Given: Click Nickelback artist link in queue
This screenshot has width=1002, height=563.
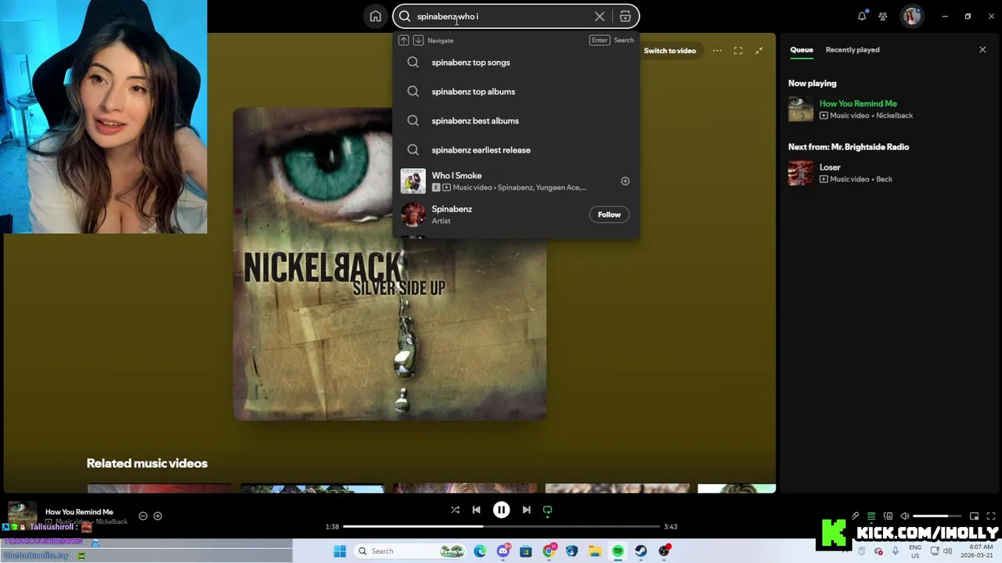Looking at the screenshot, I should coord(894,116).
